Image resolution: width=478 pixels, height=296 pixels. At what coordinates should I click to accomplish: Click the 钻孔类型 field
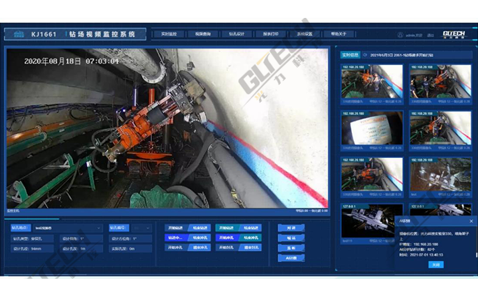point(33,239)
